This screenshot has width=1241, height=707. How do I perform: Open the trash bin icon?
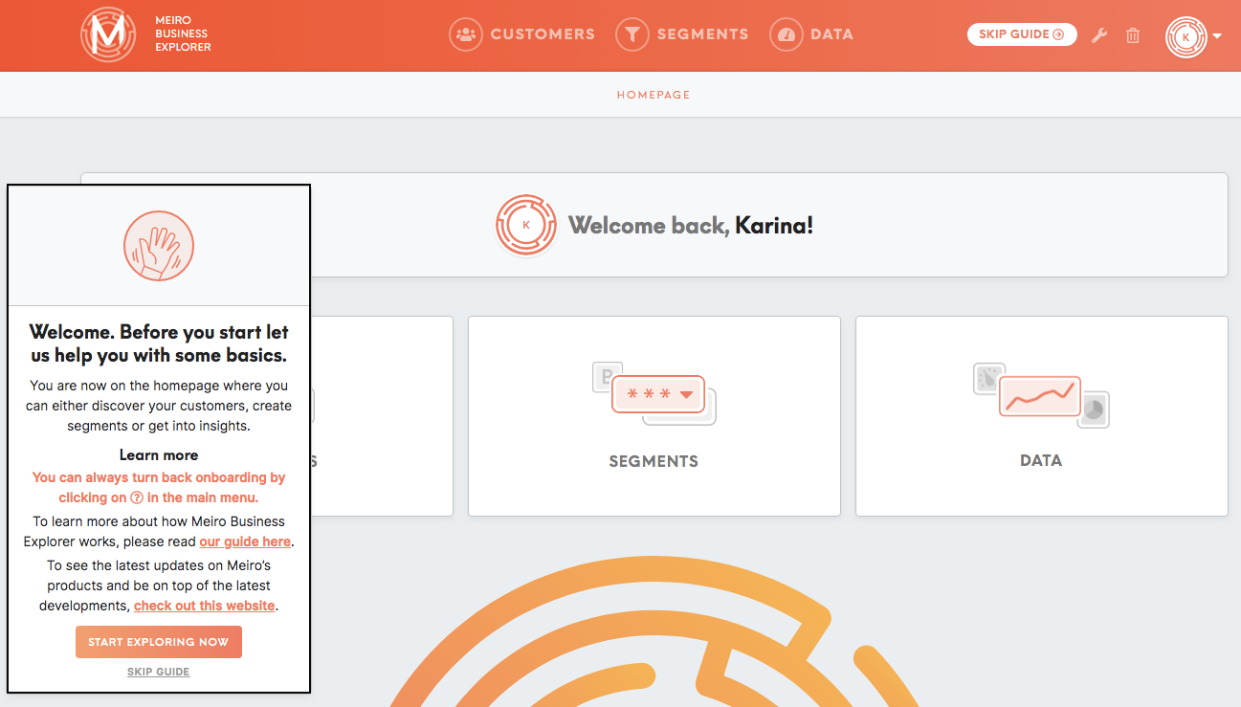click(1133, 35)
